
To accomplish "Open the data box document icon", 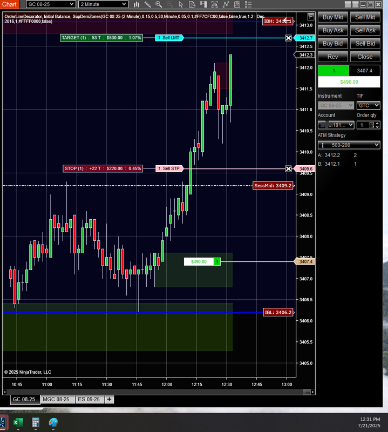I will point(192,4).
